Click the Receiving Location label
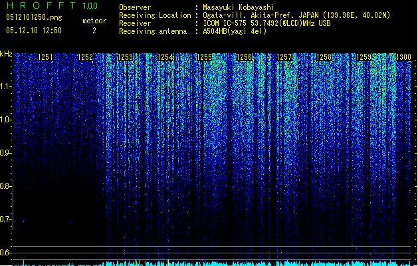This screenshot has height=266, width=418. point(155,15)
